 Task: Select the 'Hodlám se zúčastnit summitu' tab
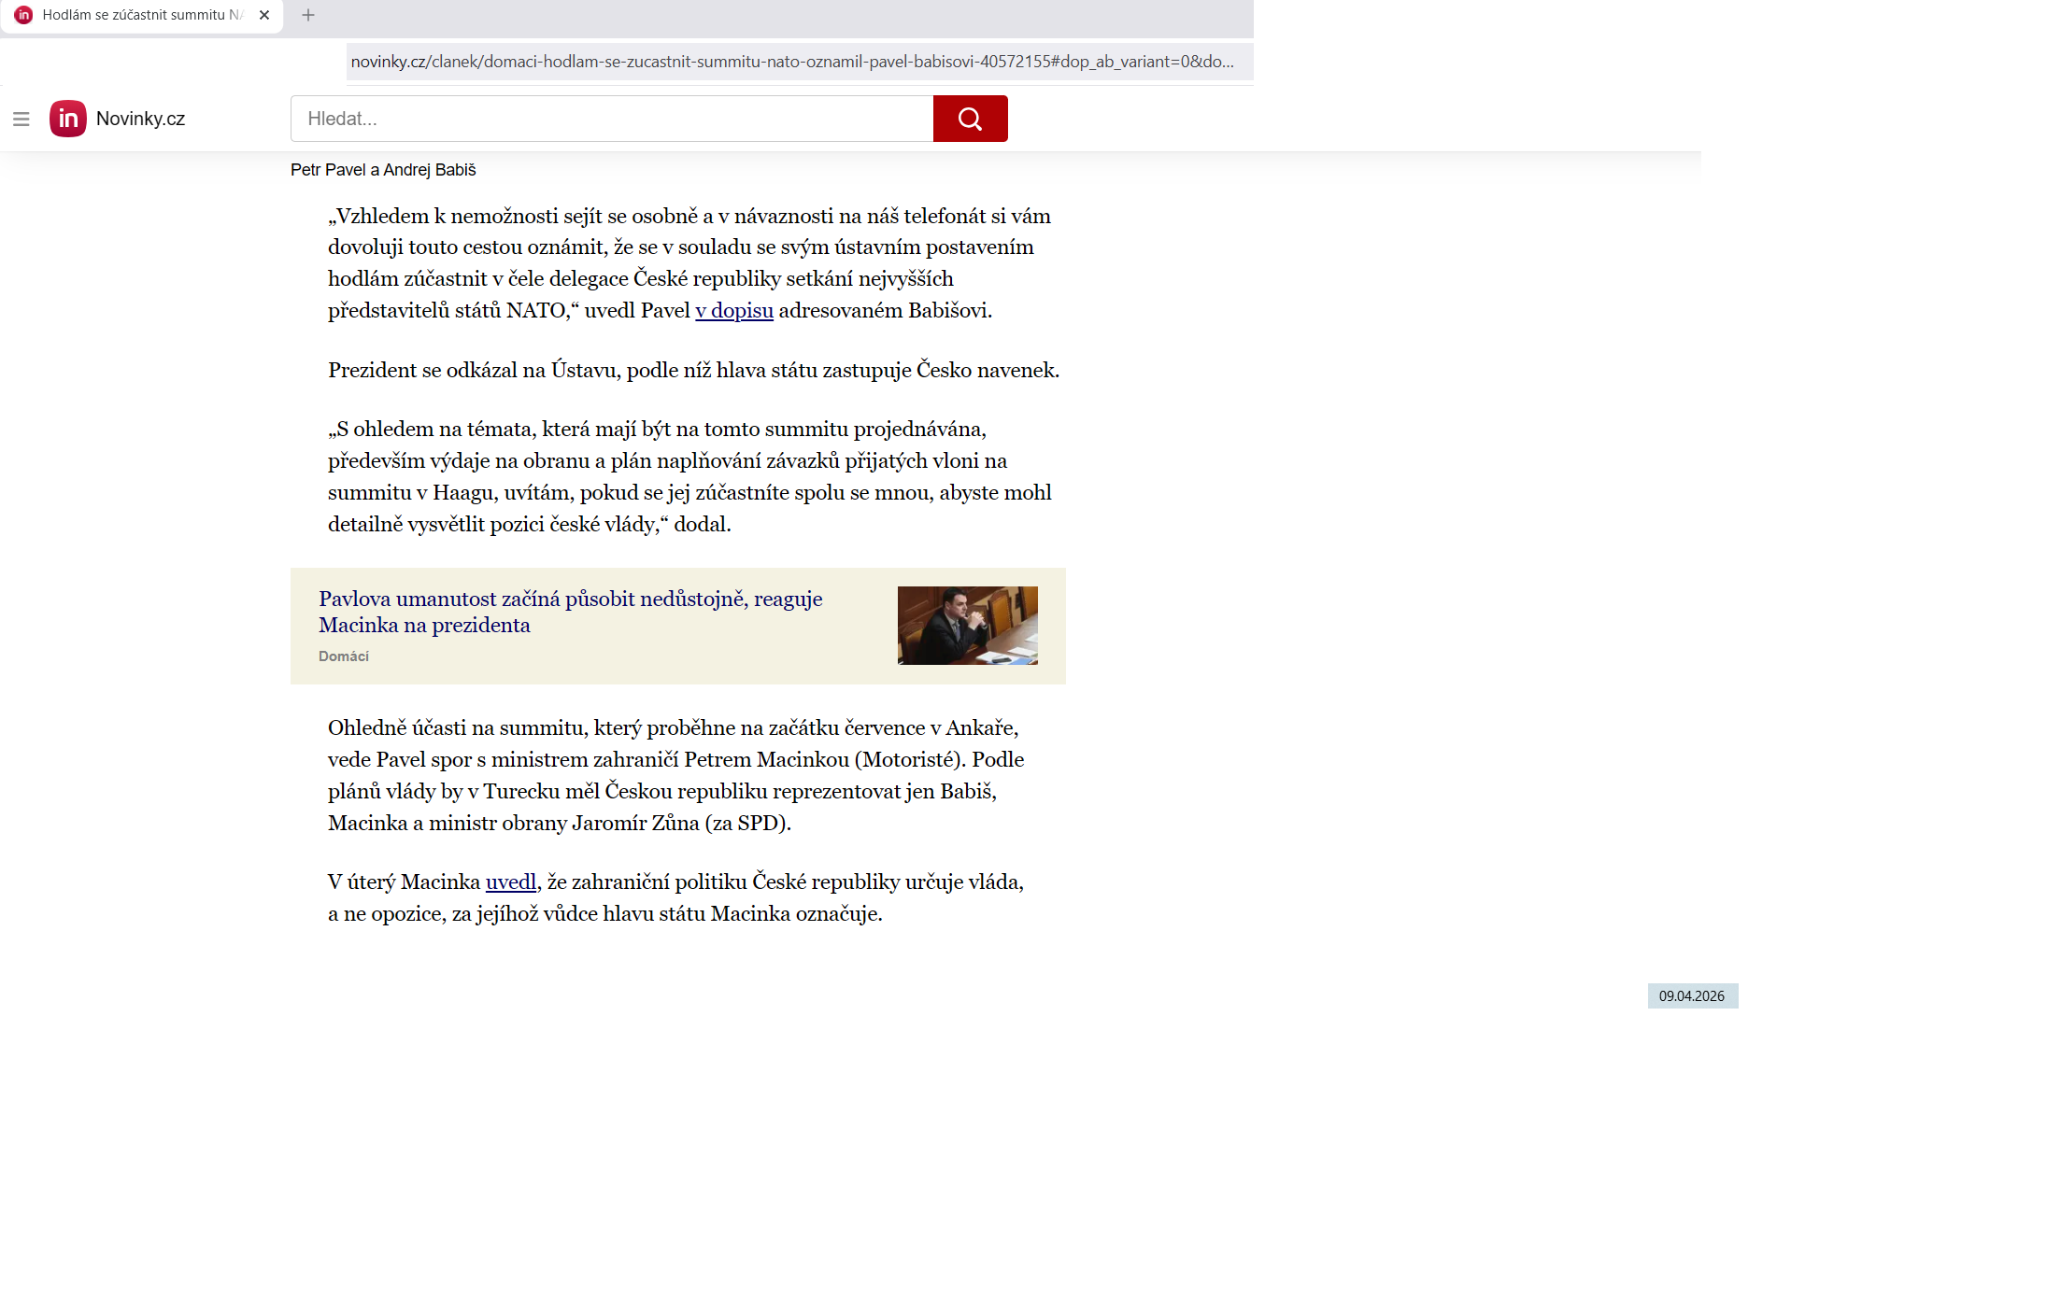(x=142, y=15)
